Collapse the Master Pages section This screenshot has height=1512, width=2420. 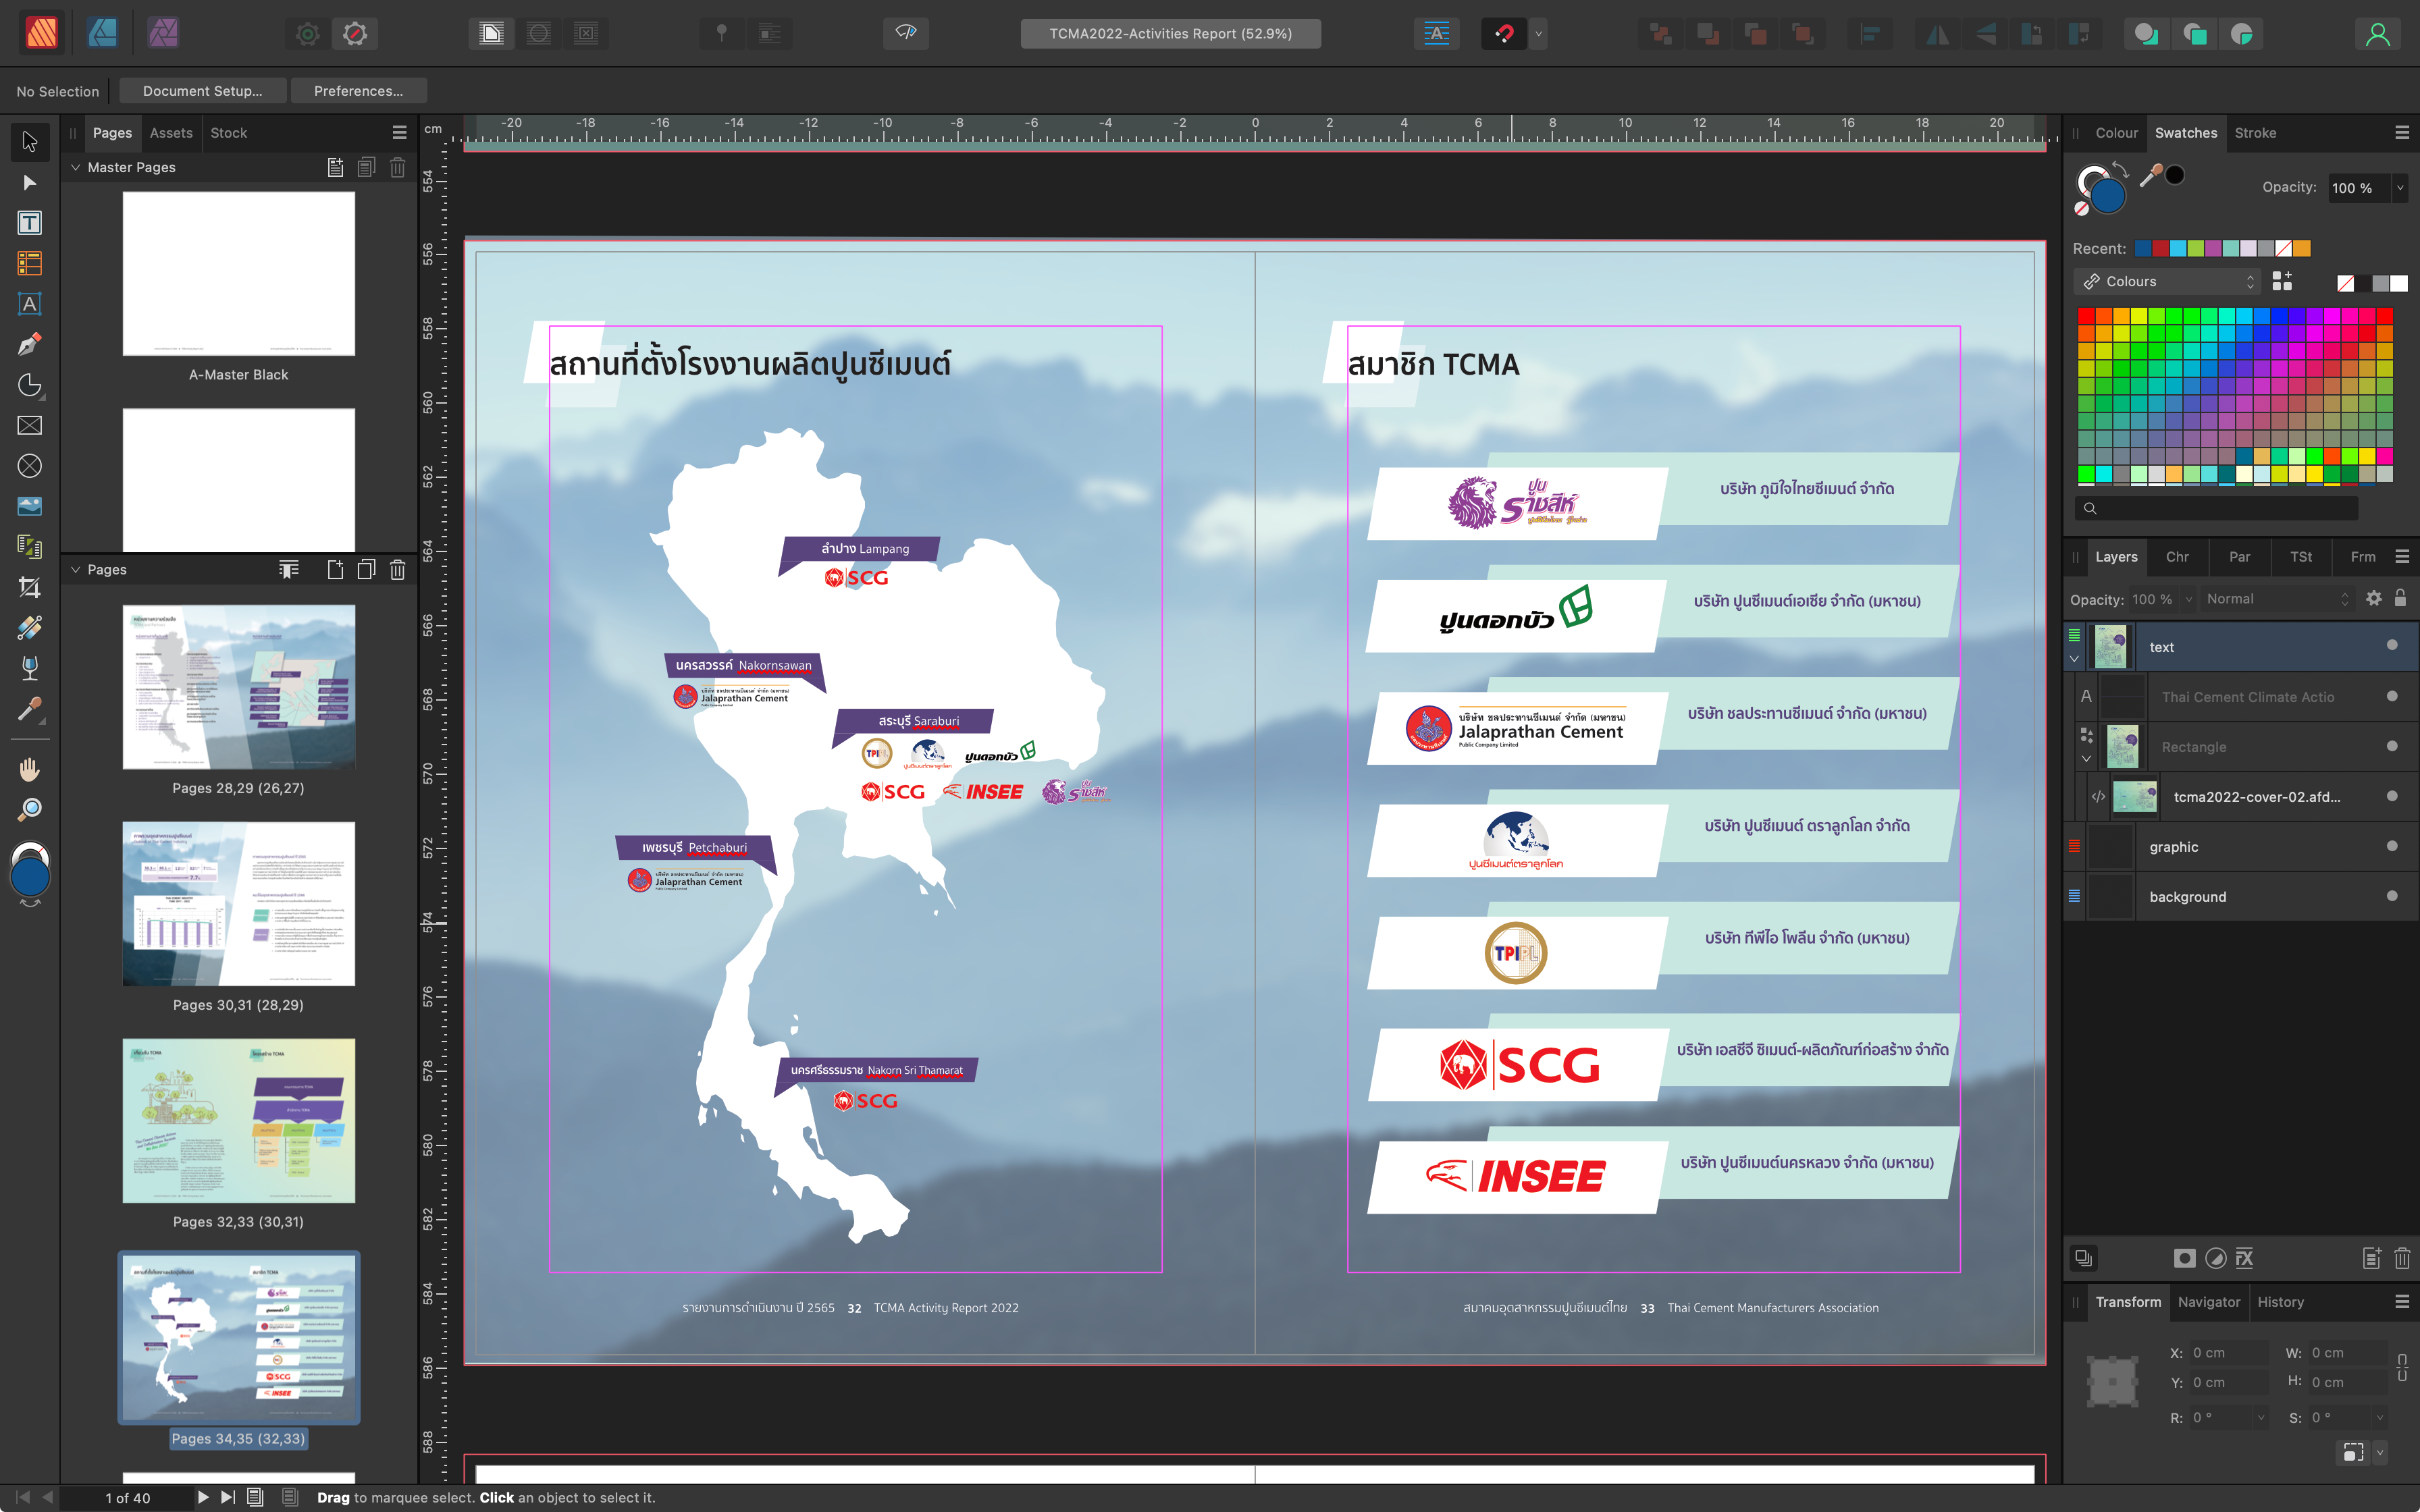(x=75, y=167)
